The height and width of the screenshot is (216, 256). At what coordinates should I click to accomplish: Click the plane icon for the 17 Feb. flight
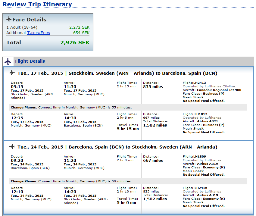point(12,73)
